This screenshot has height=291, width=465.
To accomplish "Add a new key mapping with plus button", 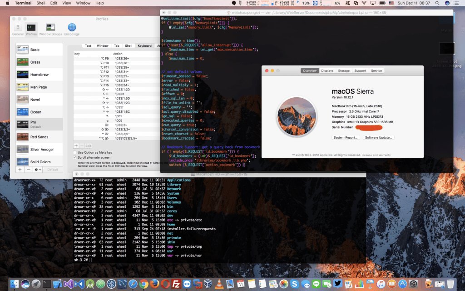I will pyautogui.click(x=76, y=146).
